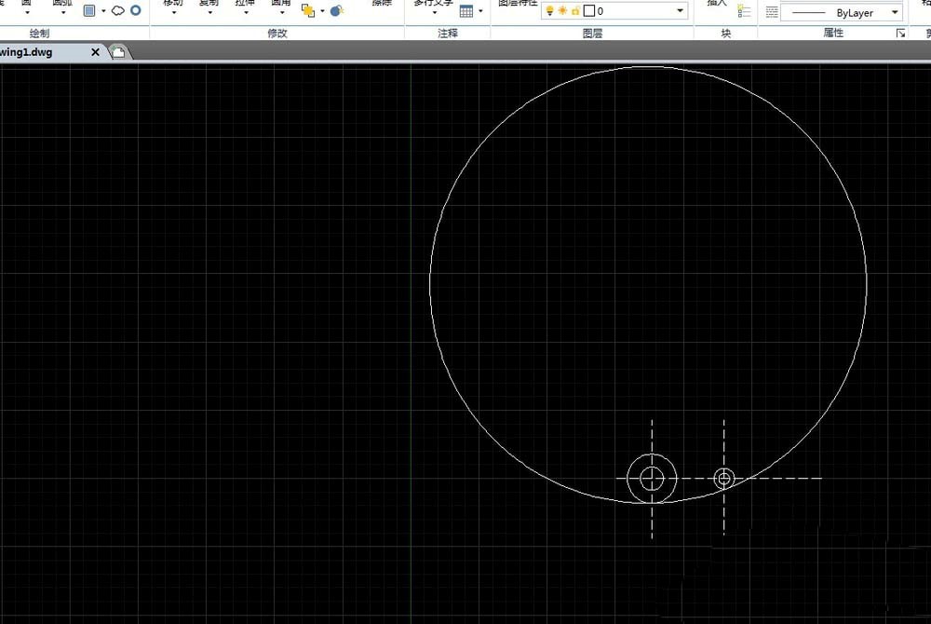Click the layer 0 color swatch
The width and height of the screenshot is (931, 624).
pyautogui.click(x=588, y=11)
